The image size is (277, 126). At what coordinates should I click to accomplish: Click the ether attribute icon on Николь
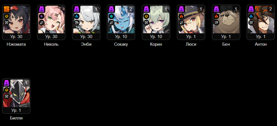(42, 16)
